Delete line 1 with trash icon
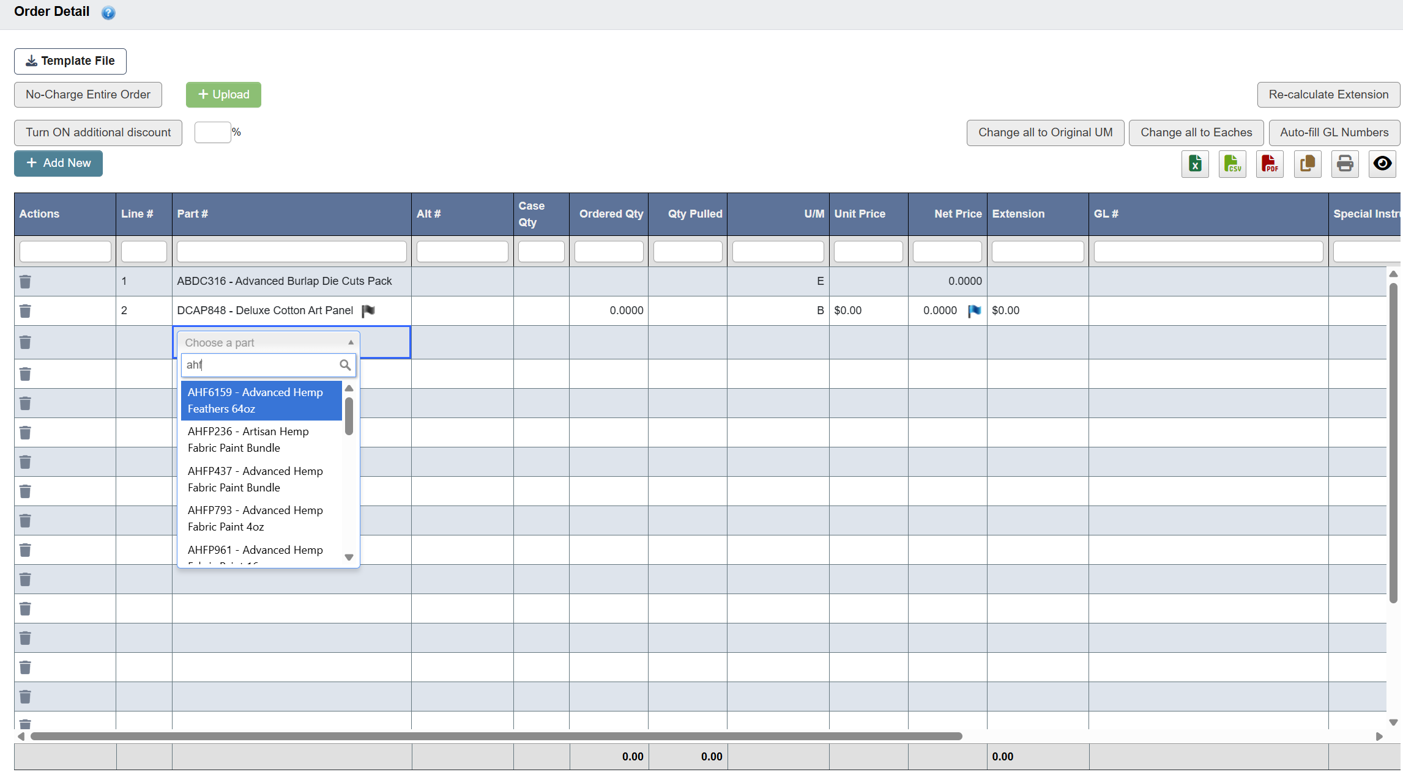1403x772 pixels. pyautogui.click(x=25, y=282)
